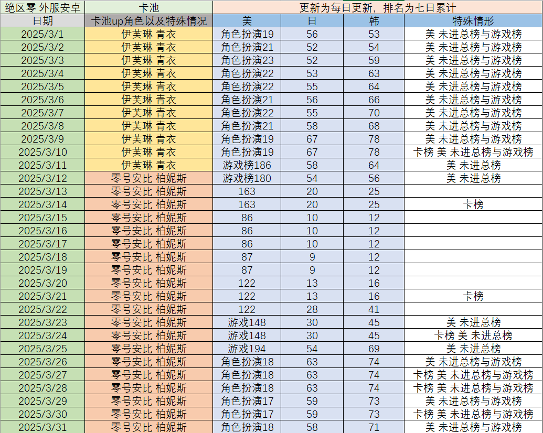This screenshot has width=543, height=433.
Task: Click the Japan value 28 on 2025/3/22
Action: 312,309
